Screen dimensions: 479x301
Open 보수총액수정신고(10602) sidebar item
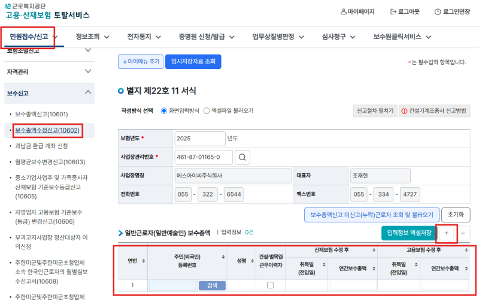(x=47, y=130)
